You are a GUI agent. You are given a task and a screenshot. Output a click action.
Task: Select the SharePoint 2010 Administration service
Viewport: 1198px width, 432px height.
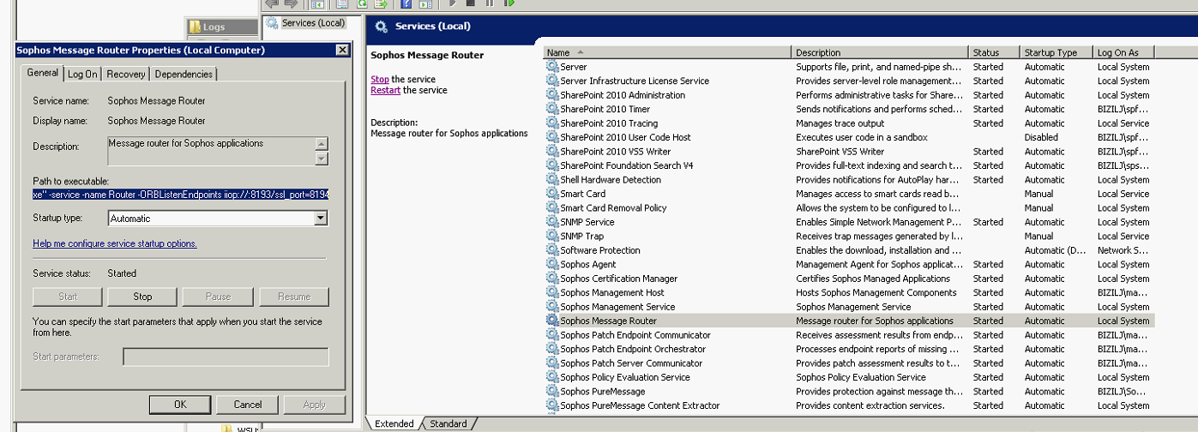[x=850, y=95]
